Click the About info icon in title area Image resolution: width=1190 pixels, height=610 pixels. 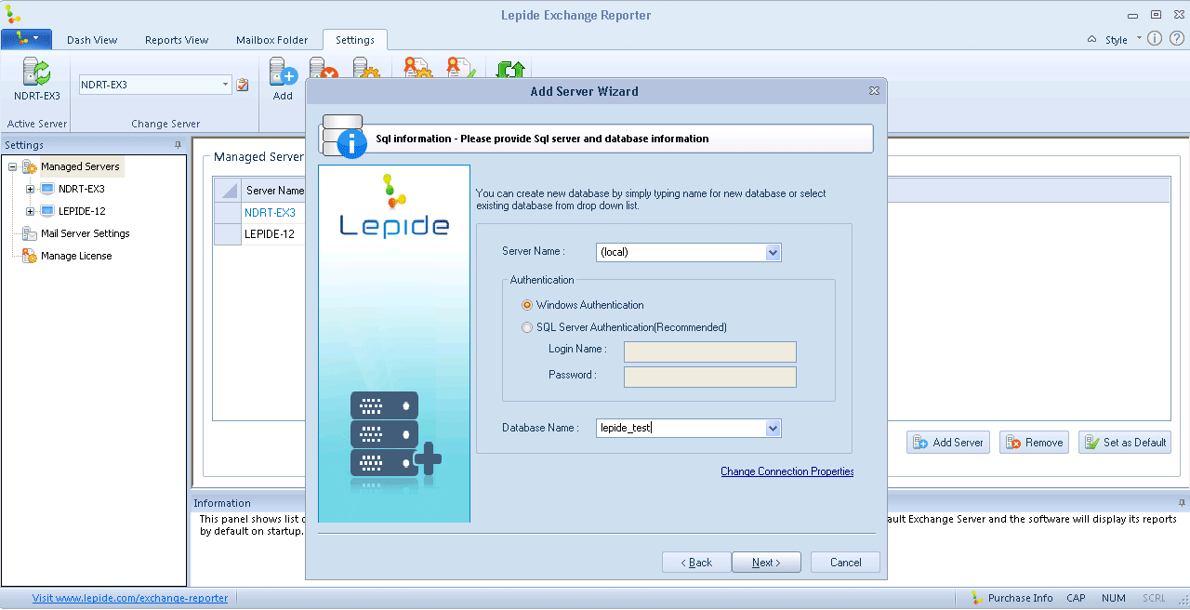click(x=1155, y=39)
